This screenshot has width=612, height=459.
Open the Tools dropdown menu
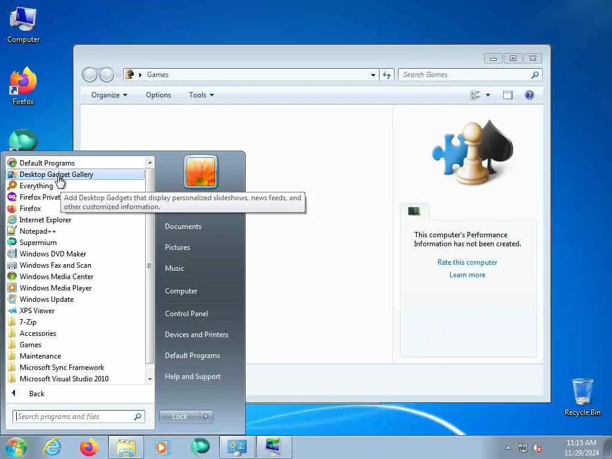201,95
